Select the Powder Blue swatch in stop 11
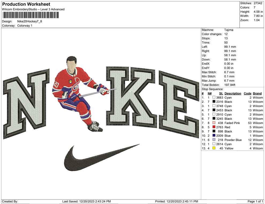Viewport: 265px width, 204px height. [214, 139]
